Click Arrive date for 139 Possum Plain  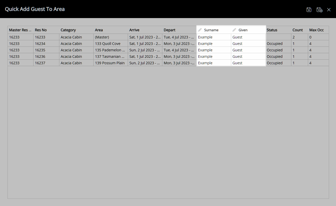click(145, 63)
